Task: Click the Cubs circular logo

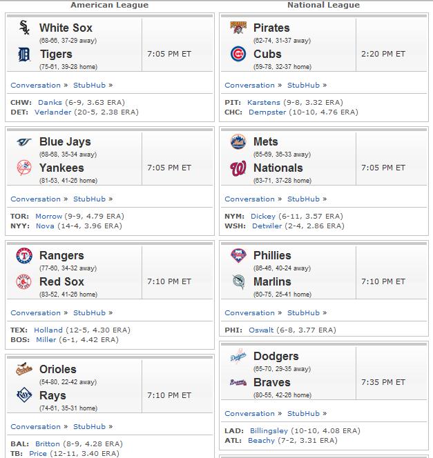Action: click(238, 54)
